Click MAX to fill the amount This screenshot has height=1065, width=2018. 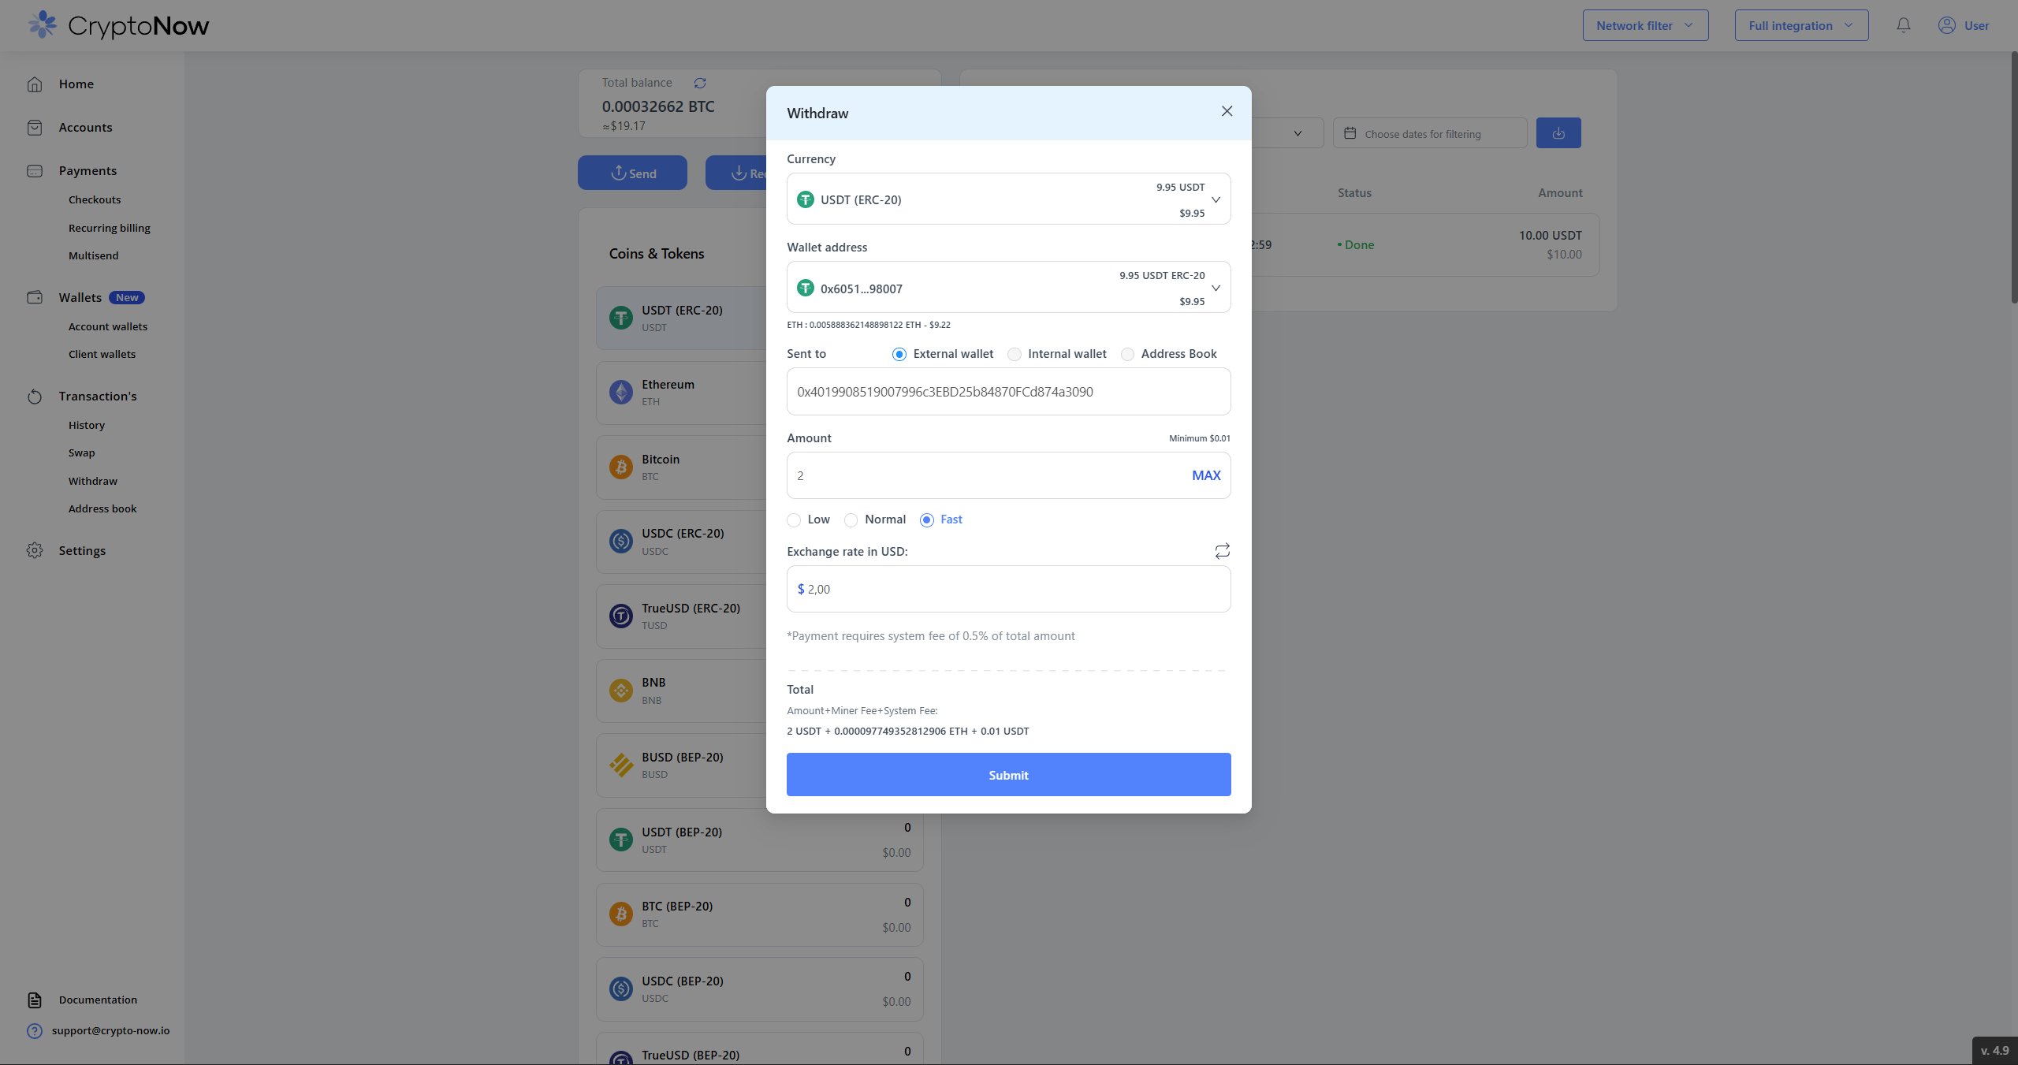1206,475
